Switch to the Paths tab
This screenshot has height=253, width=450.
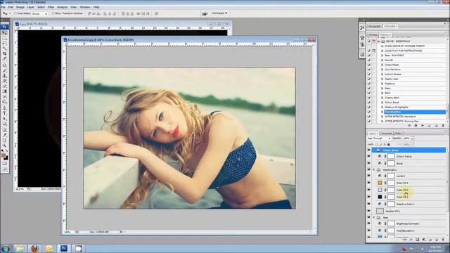(399, 134)
